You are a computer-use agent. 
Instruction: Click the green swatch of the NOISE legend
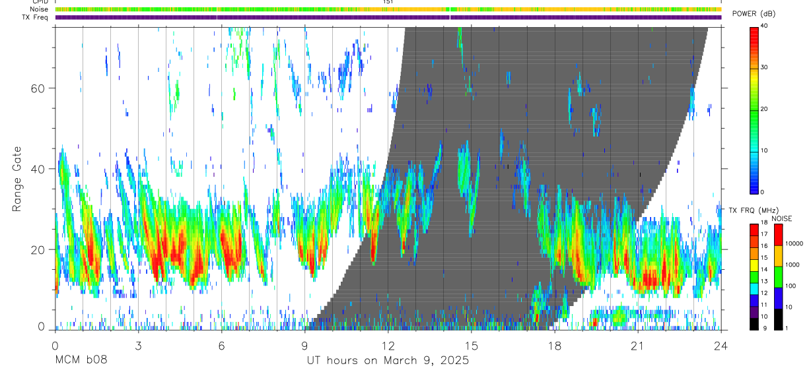778,277
